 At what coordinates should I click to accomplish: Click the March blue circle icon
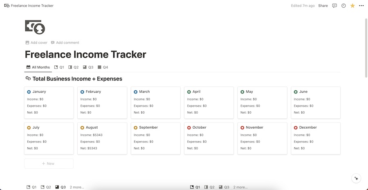(x=135, y=92)
